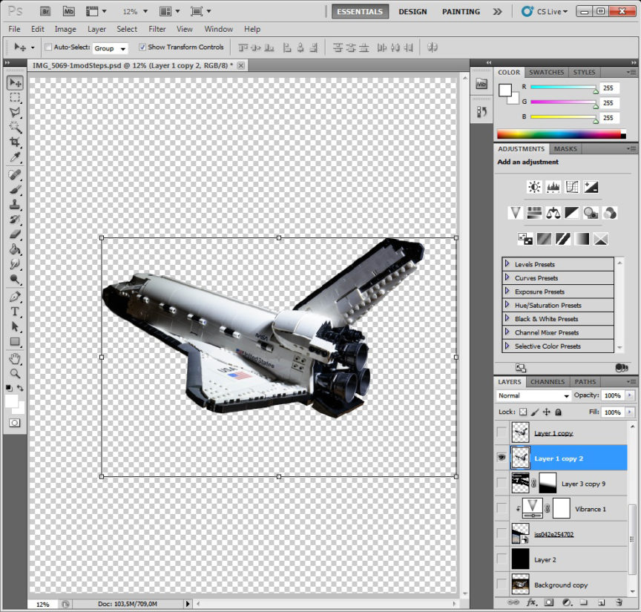Delete layer using trash icon
This screenshot has height=612, width=641.
[x=619, y=602]
